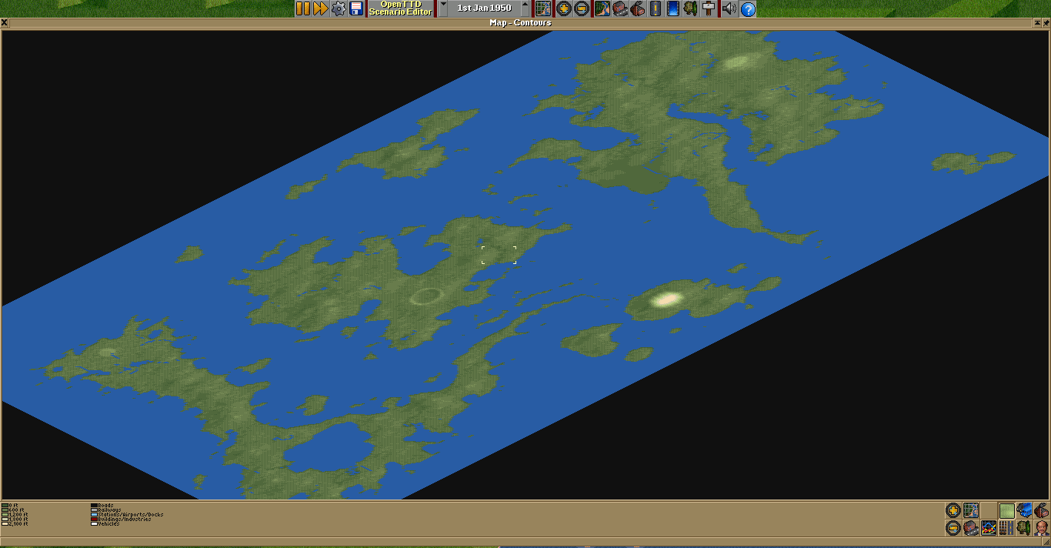Zoom out the minimap with panel minus button

pyautogui.click(x=953, y=528)
